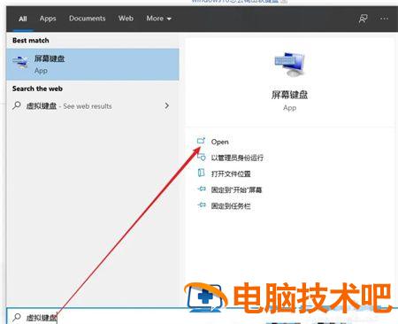Click the 屏幕键盘 icon in best match
Viewport: 398px width, 324px height.
[x=20, y=63]
